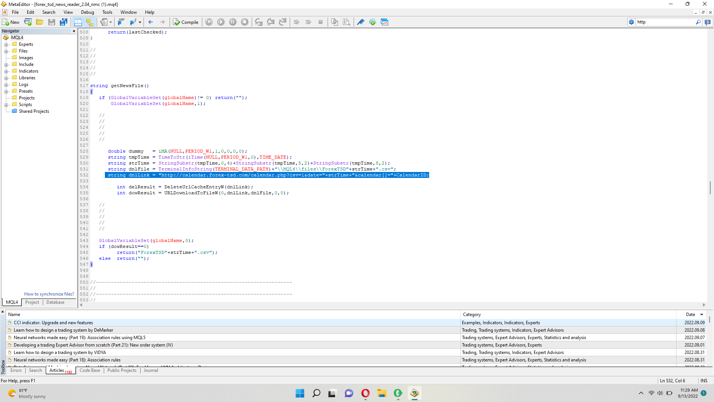Open the MQL Wizard styler icon

pyautogui.click(x=360, y=22)
